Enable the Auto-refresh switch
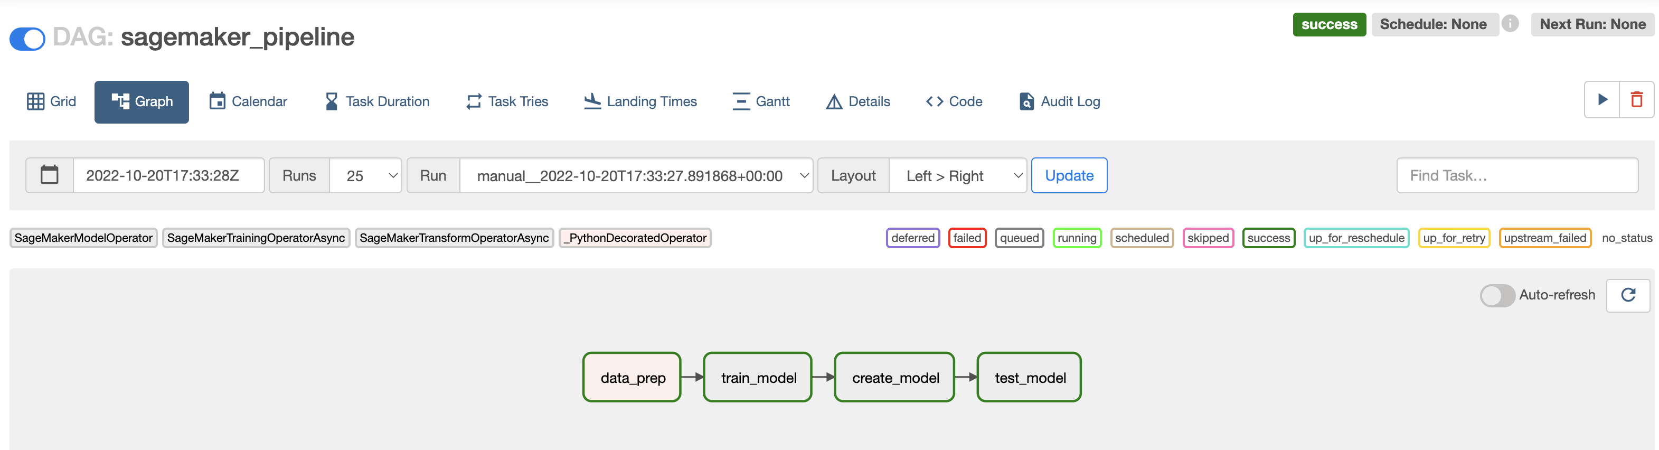The image size is (1659, 450). pyautogui.click(x=1497, y=295)
